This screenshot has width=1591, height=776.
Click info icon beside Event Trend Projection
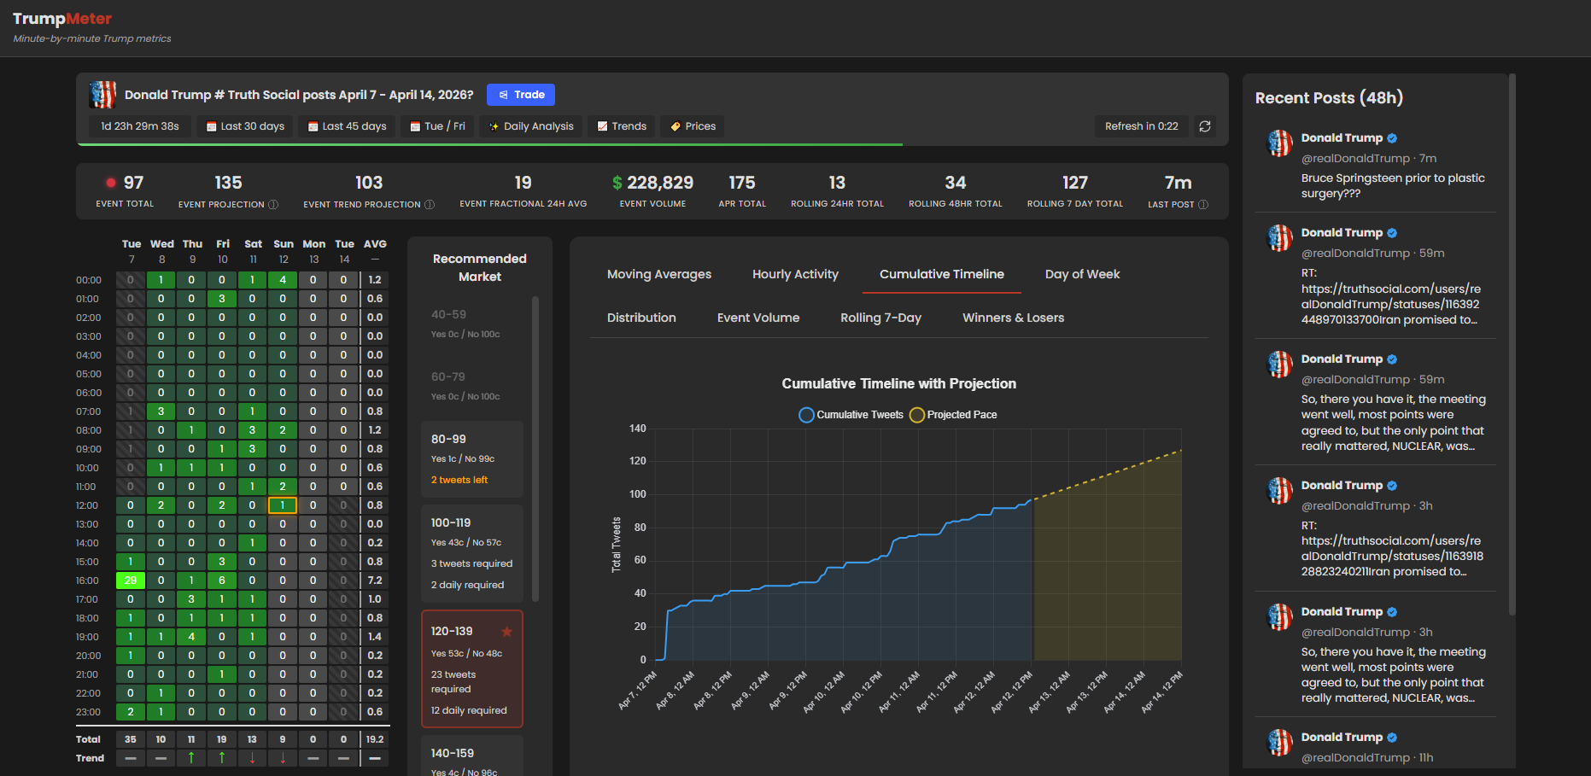pos(430,205)
